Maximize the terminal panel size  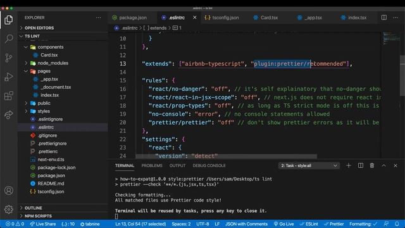click(384, 165)
